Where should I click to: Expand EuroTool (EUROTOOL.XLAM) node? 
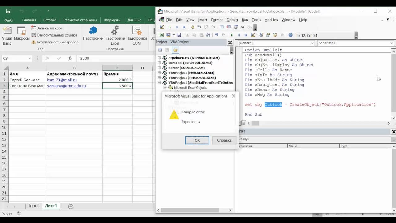click(160, 63)
